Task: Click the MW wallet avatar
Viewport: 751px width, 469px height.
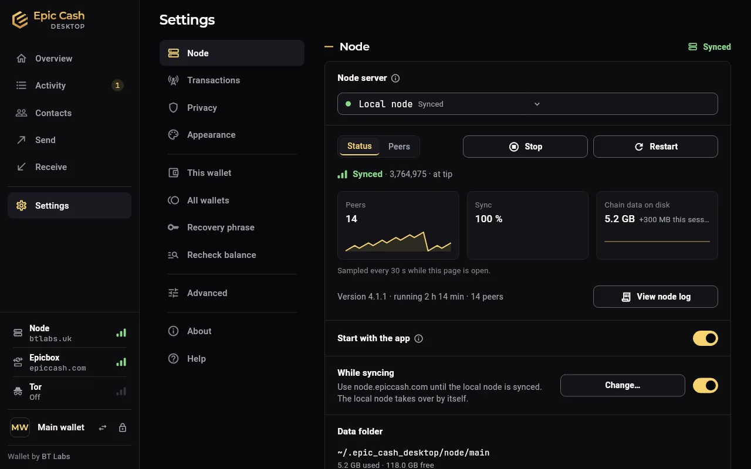Action: [20, 427]
